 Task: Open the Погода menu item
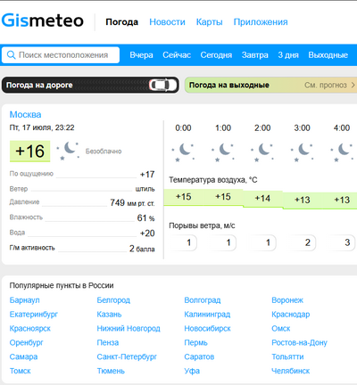click(122, 22)
